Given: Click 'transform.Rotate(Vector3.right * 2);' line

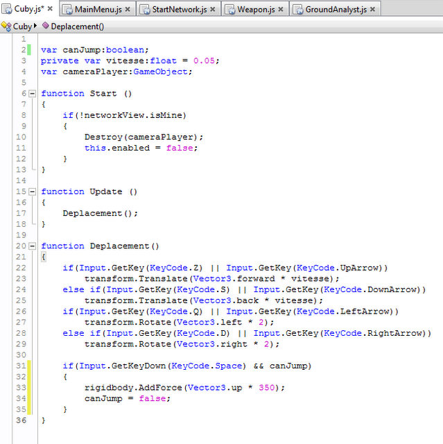Looking at the screenshot, I should coord(182,344).
